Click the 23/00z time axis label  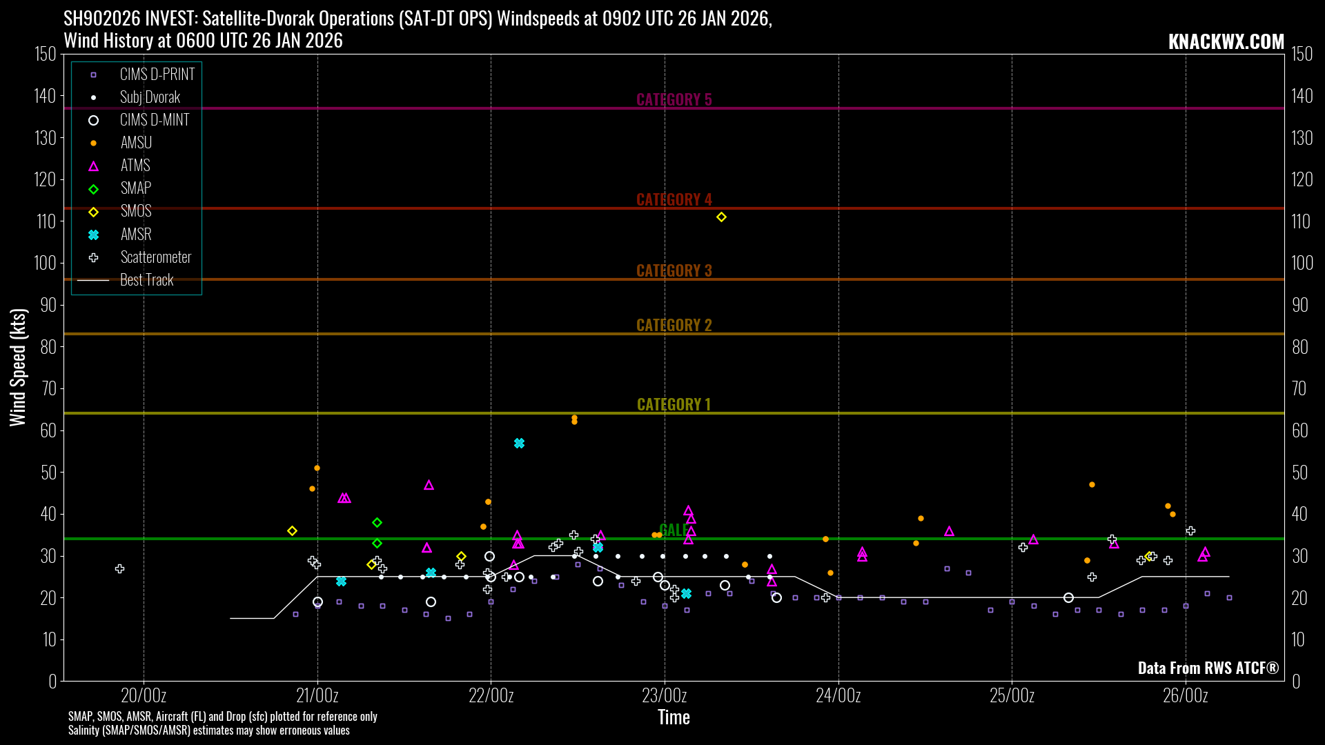pyautogui.click(x=664, y=695)
